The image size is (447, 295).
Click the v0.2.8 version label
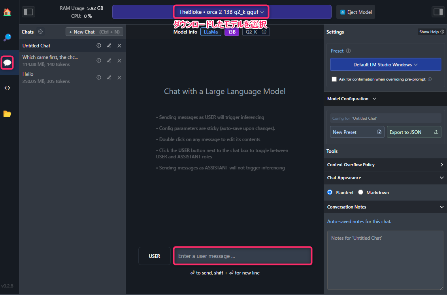(7, 286)
